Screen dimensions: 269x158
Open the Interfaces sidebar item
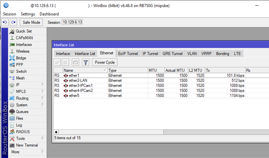coord(28,45)
